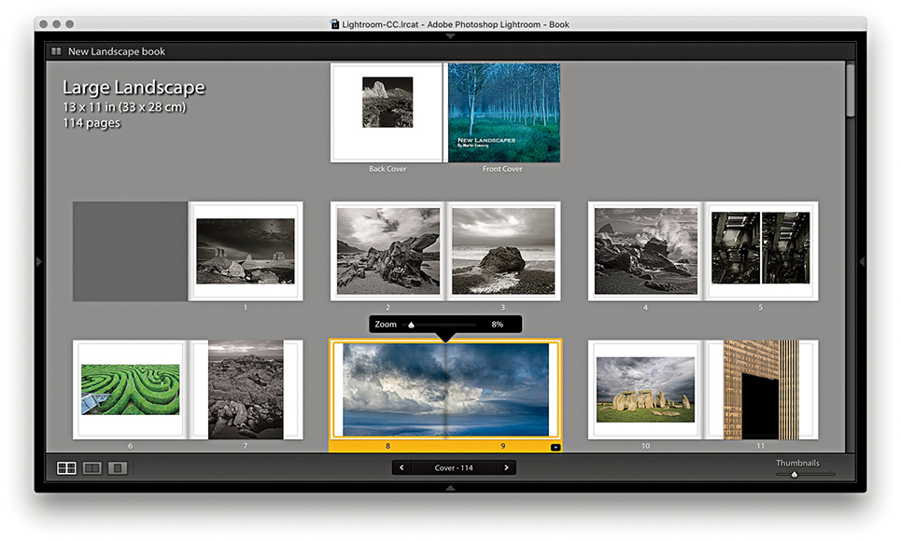901x541 pixels.
Task: Go to next page arrow
Action: [x=506, y=467]
